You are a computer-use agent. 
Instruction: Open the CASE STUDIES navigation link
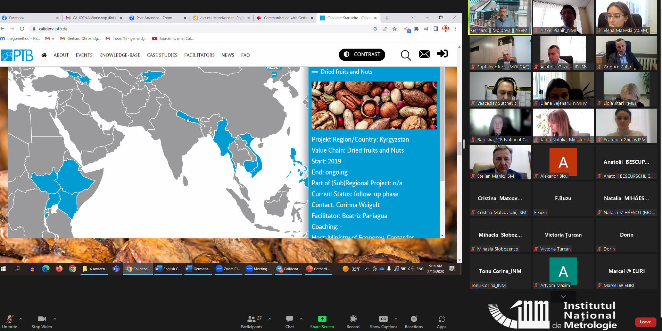coord(162,55)
